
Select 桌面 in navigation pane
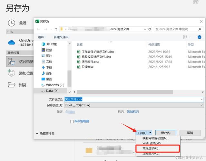click(x=47, y=79)
